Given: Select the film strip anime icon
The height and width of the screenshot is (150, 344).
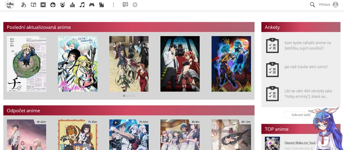Looking at the screenshot, I should coord(43,5).
